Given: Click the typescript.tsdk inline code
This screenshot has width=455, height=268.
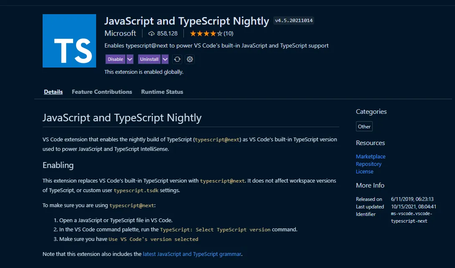Looking at the screenshot, I should coord(136,190).
